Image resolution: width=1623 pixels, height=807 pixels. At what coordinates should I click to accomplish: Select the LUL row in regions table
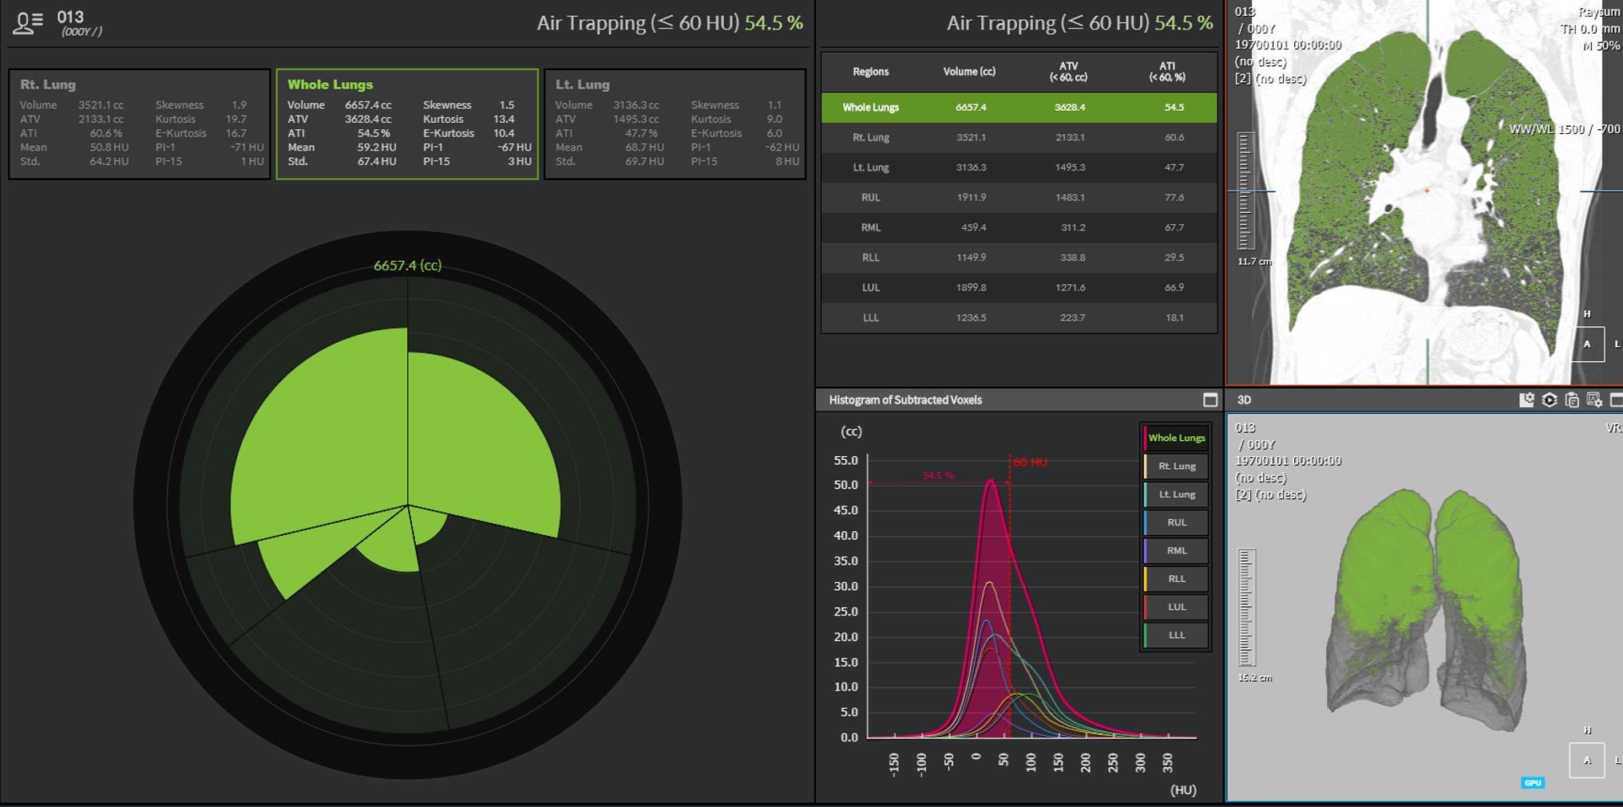tap(1019, 288)
